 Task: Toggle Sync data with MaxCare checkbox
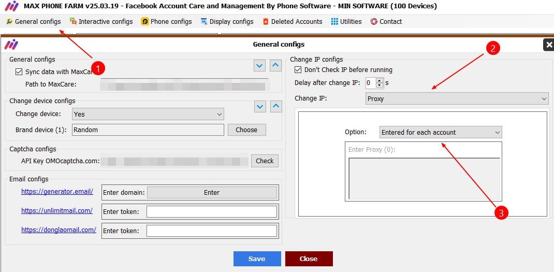click(19, 72)
